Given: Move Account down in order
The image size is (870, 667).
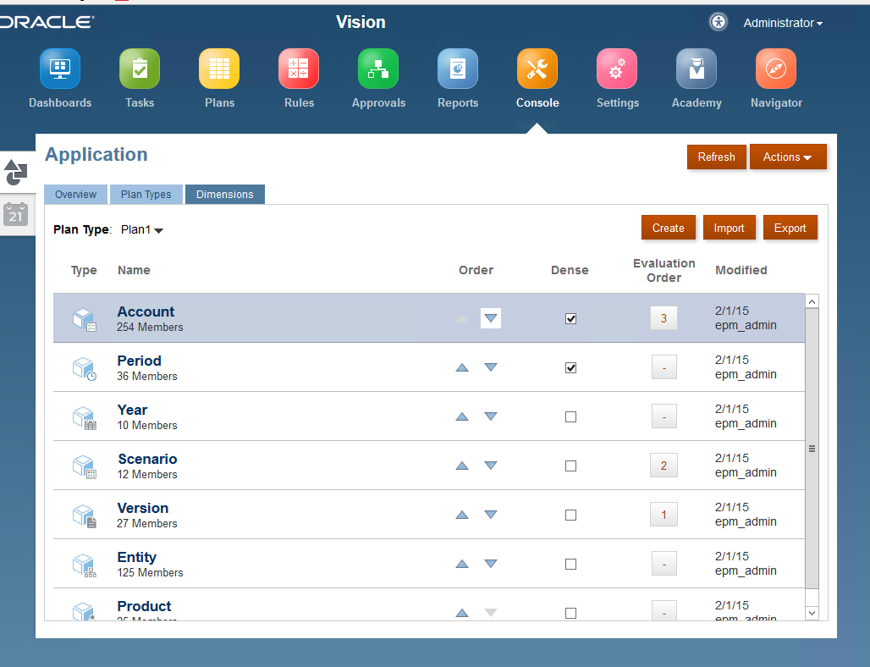Looking at the screenshot, I should [491, 318].
